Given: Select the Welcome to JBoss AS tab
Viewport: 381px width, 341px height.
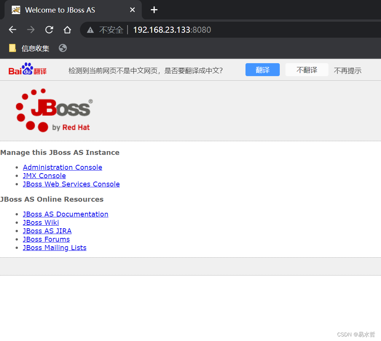Looking at the screenshot, I should (73, 10).
